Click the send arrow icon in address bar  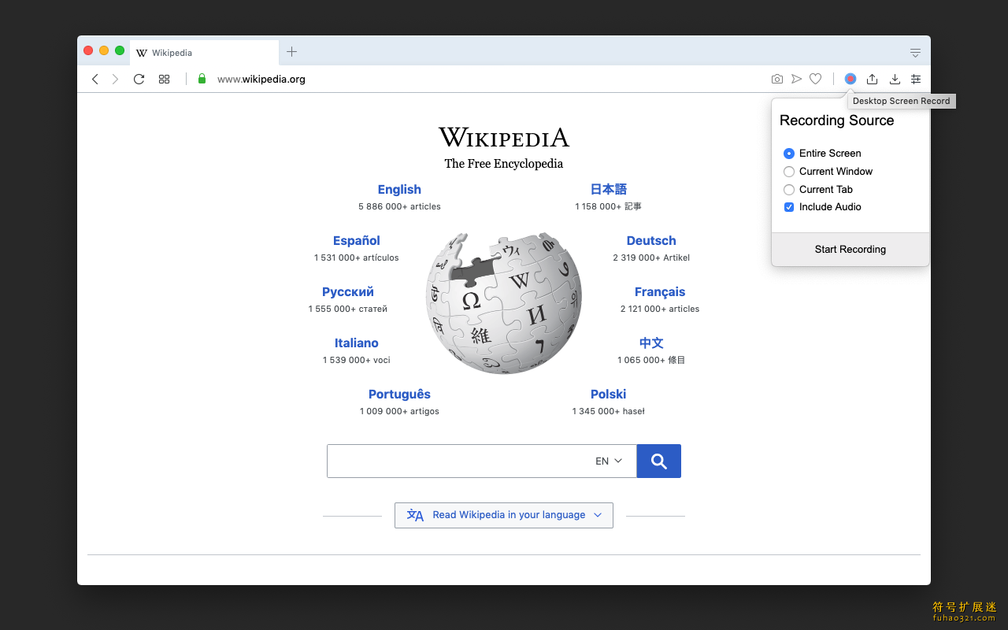click(x=796, y=79)
